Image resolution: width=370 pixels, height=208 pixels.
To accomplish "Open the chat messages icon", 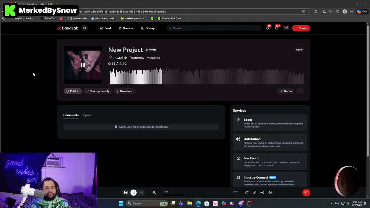I will 277,28.
